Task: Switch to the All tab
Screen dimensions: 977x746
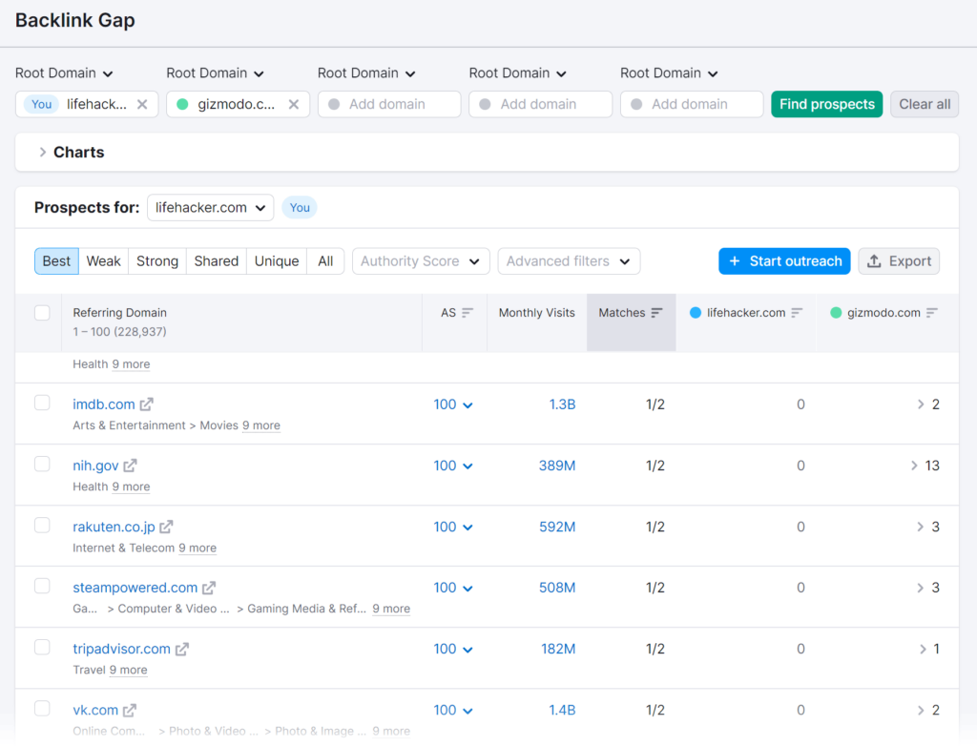Action: 325,261
